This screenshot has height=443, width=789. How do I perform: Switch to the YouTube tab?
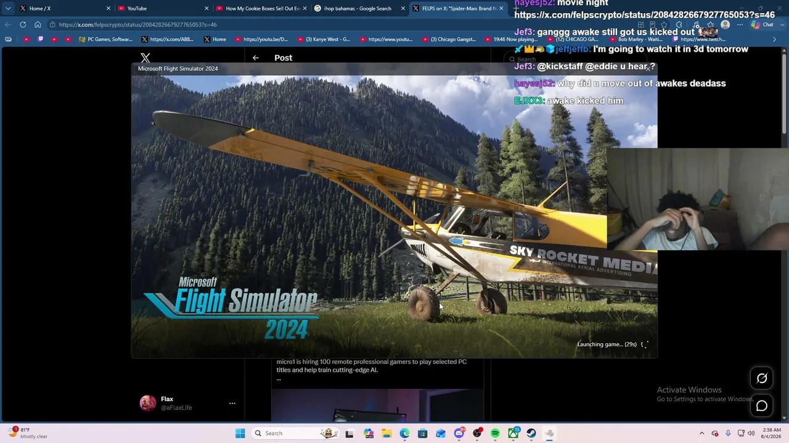coord(162,9)
